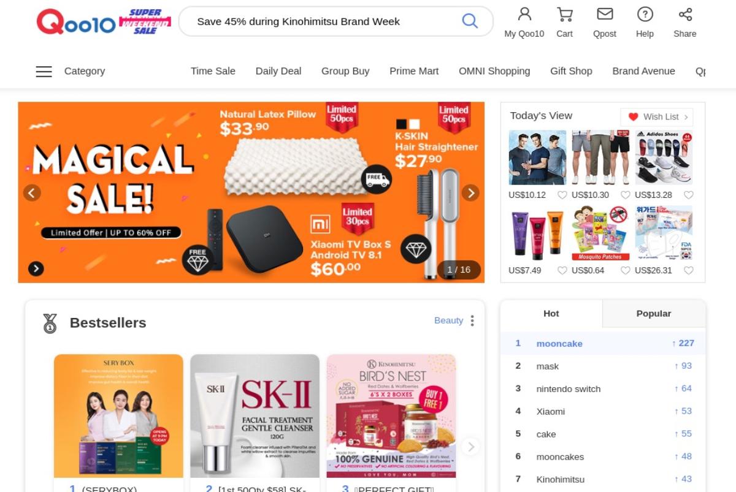Click the Help question mark icon

pyautogui.click(x=645, y=13)
